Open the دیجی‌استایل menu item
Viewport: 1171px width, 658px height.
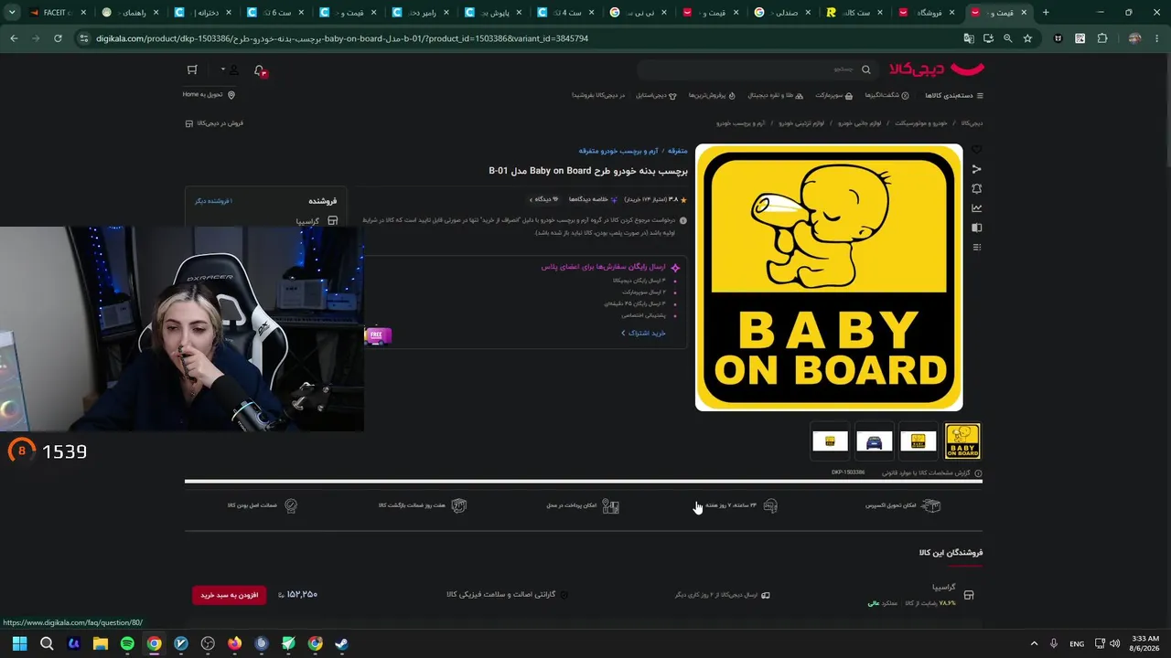tap(656, 96)
